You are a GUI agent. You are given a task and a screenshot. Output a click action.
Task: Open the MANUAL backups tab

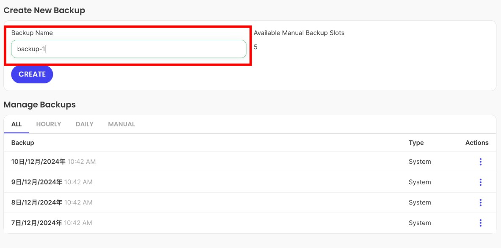pos(122,124)
